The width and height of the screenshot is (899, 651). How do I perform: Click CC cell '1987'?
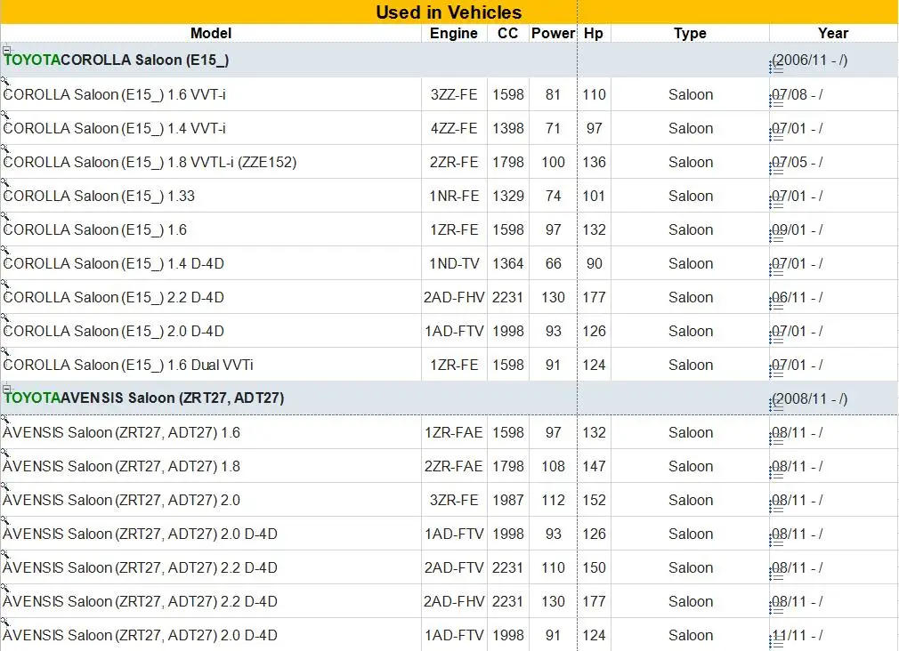click(x=508, y=501)
